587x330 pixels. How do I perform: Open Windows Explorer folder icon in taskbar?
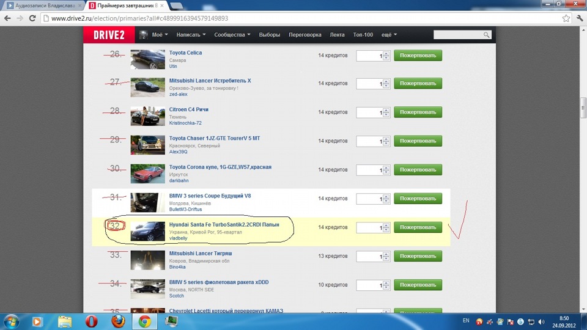click(64, 321)
